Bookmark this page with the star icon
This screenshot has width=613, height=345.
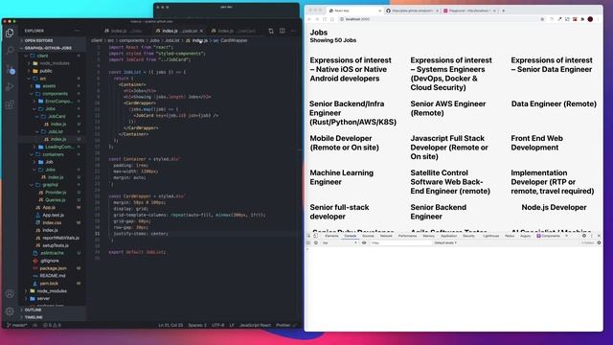click(542, 19)
